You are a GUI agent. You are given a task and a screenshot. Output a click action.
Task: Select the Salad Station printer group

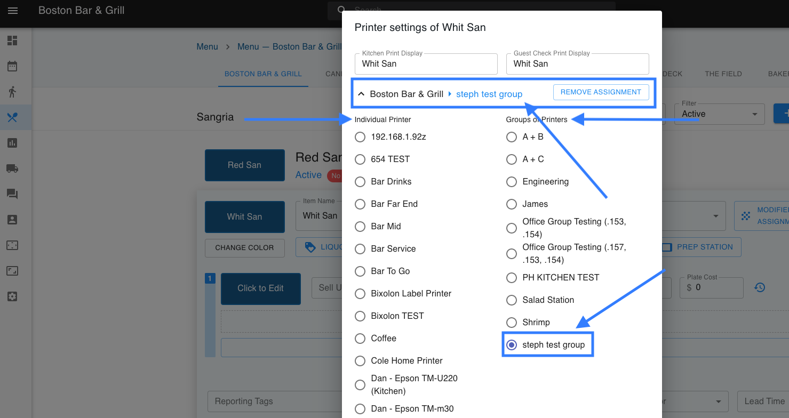pos(512,300)
